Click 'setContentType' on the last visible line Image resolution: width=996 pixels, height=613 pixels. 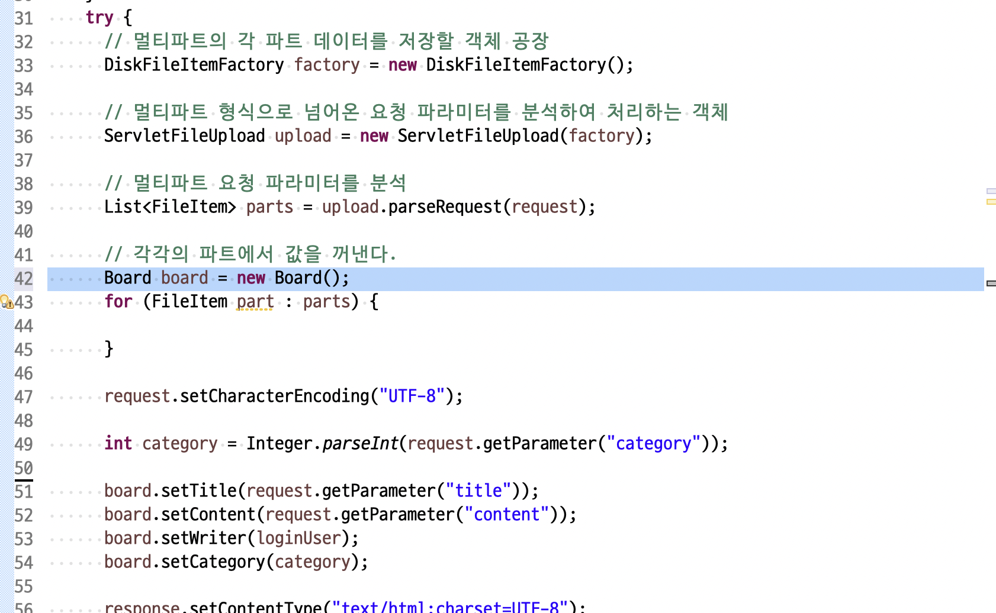pos(255,607)
